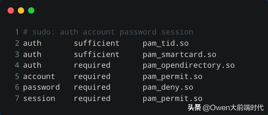Click pam_permit.so on the session line
268x115 pixels.
(x=173, y=99)
